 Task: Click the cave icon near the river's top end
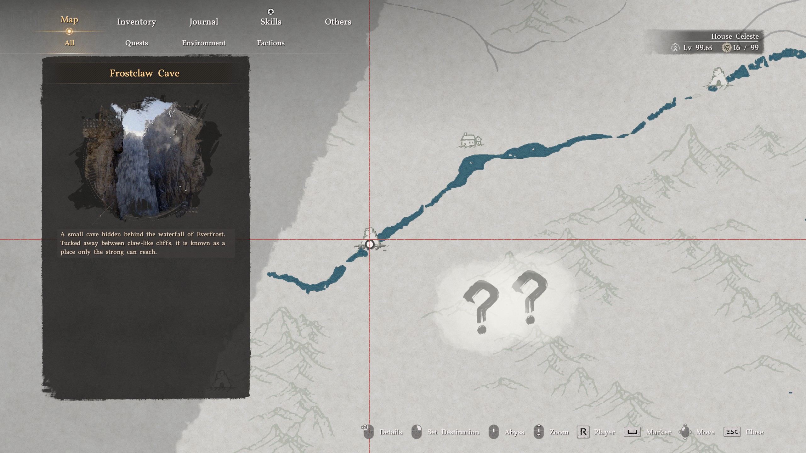718,77
